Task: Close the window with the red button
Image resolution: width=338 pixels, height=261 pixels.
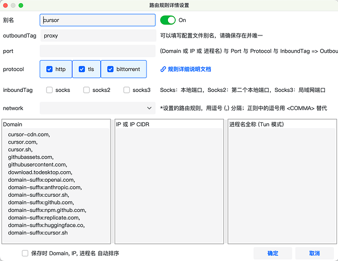Action: 6,5
